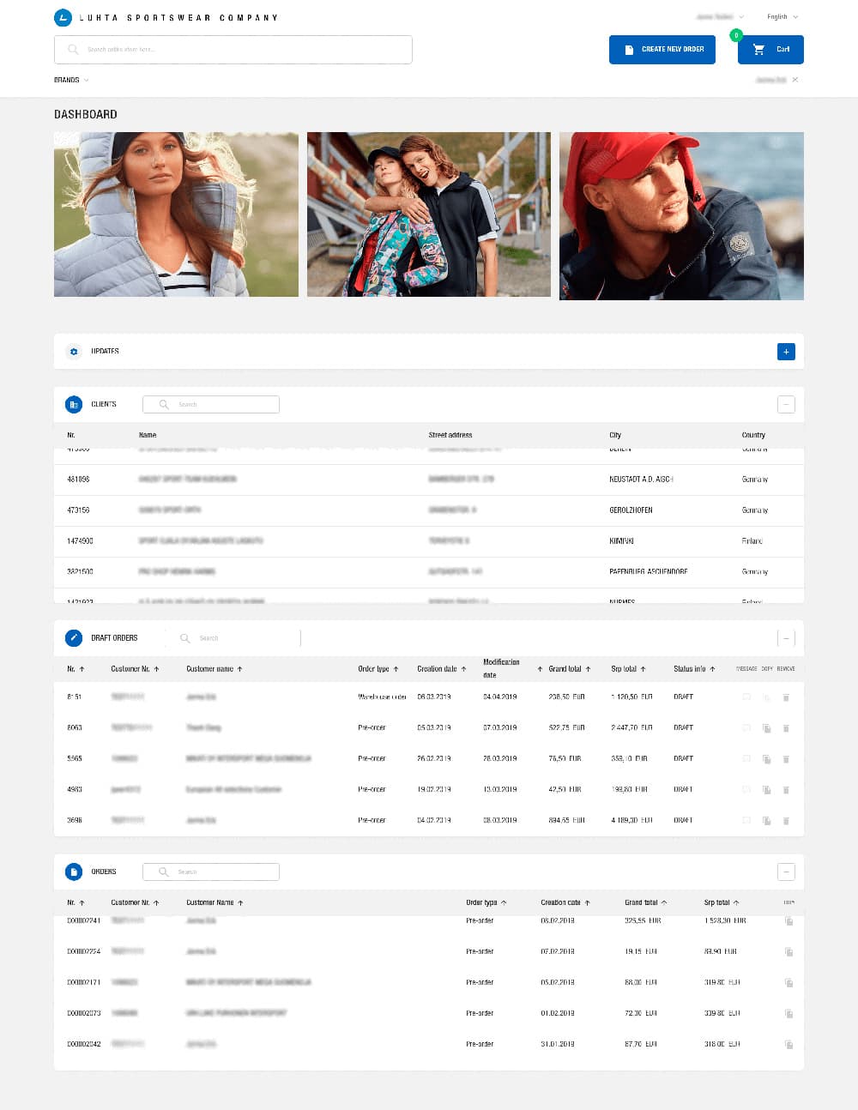Click the Updates gear icon
Viewport: 858px width, 1110px height.
coord(74,352)
